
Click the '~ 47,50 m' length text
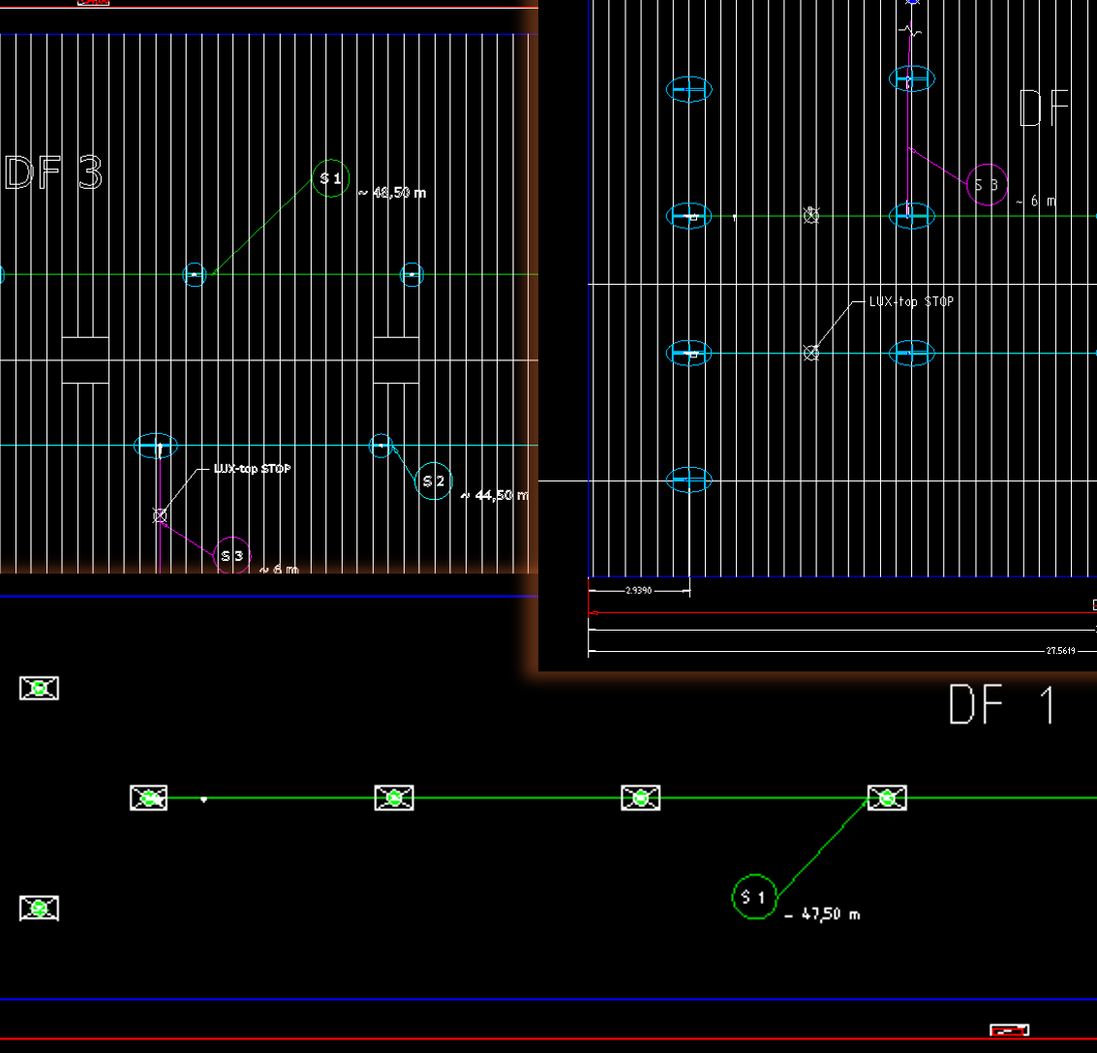[822, 914]
